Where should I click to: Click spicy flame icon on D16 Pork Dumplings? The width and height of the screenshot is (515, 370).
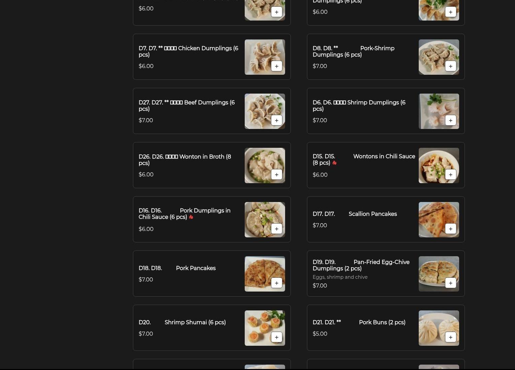pos(191,217)
